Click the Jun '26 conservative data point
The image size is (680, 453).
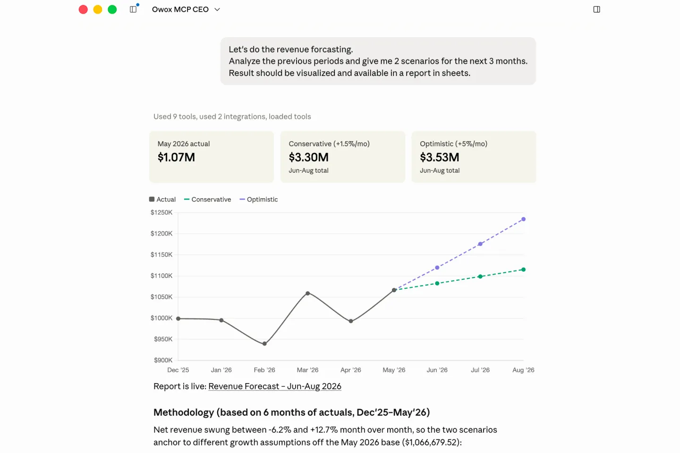tap(437, 284)
